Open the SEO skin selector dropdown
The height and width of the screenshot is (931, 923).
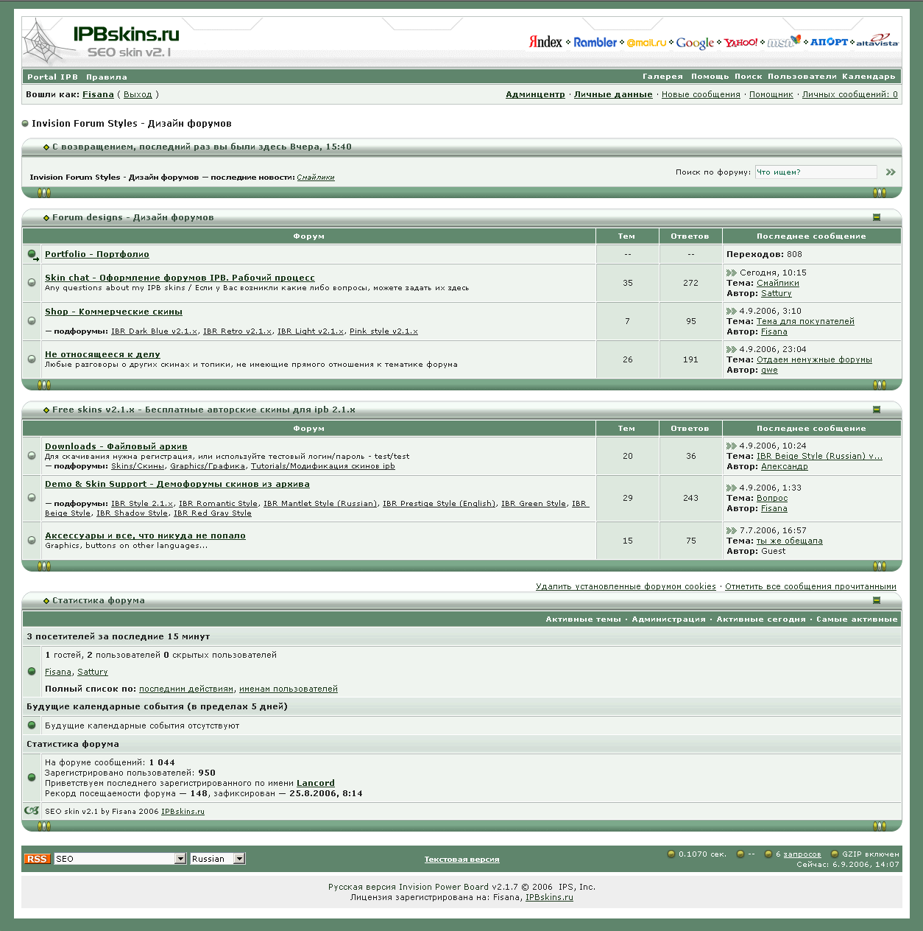tap(180, 859)
